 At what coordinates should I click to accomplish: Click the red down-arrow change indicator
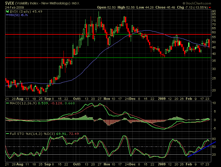[x=210, y=8]
